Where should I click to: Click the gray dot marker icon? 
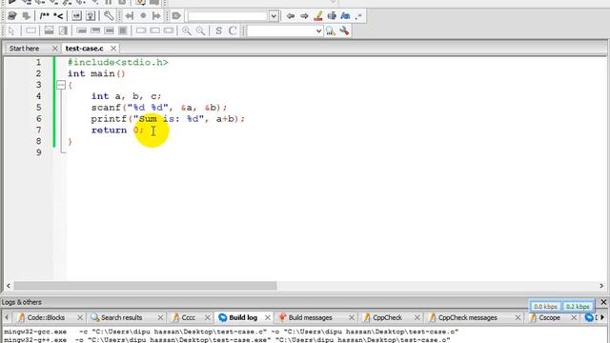(143, 16)
